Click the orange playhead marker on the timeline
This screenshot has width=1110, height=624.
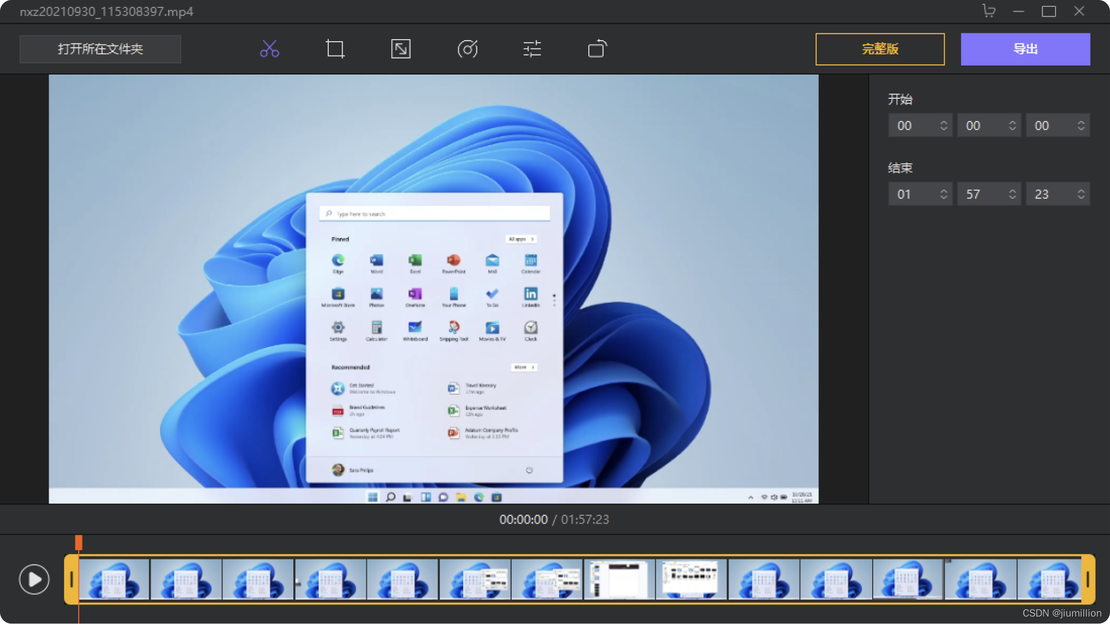pos(79,542)
